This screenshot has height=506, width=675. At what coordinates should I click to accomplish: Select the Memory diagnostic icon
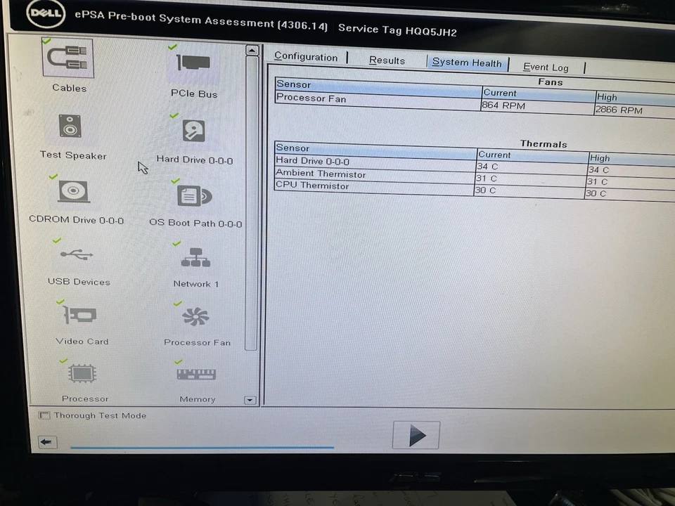click(x=196, y=373)
